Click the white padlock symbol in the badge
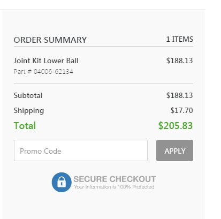Viewport: 221px width, 219px height. click(x=62, y=182)
